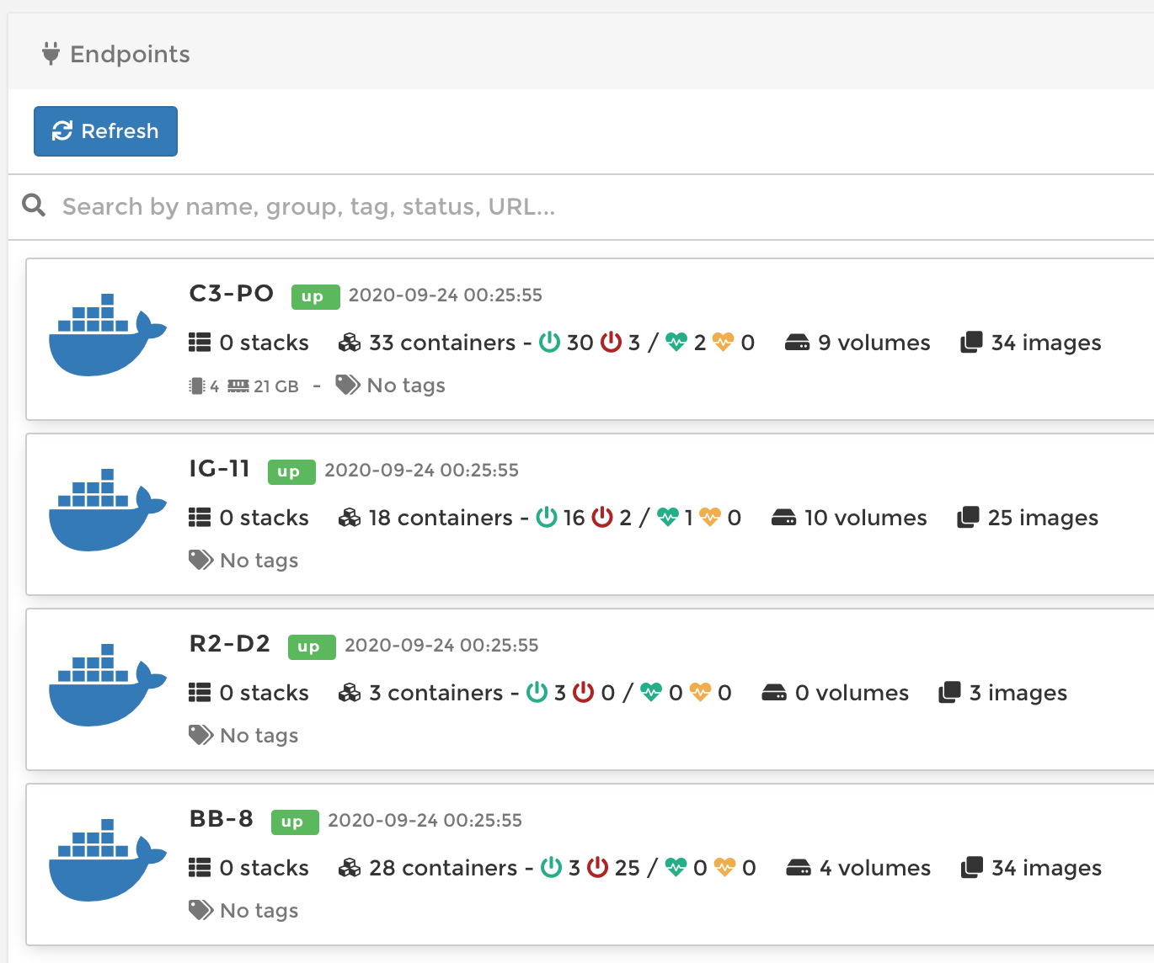The width and height of the screenshot is (1154, 963).
Task: Click the green running power icon on BB-8
Action: (x=550, y=867)
